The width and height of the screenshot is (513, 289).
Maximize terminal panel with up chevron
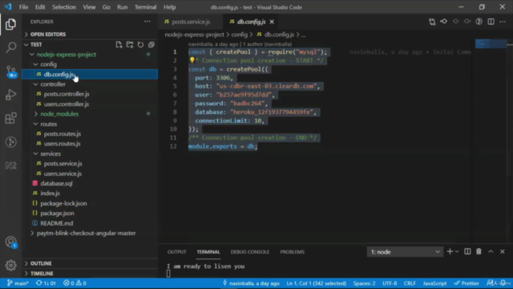click(x=491, y=251)
